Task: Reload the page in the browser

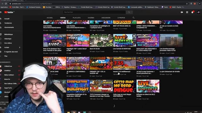Action: point(6,4)
